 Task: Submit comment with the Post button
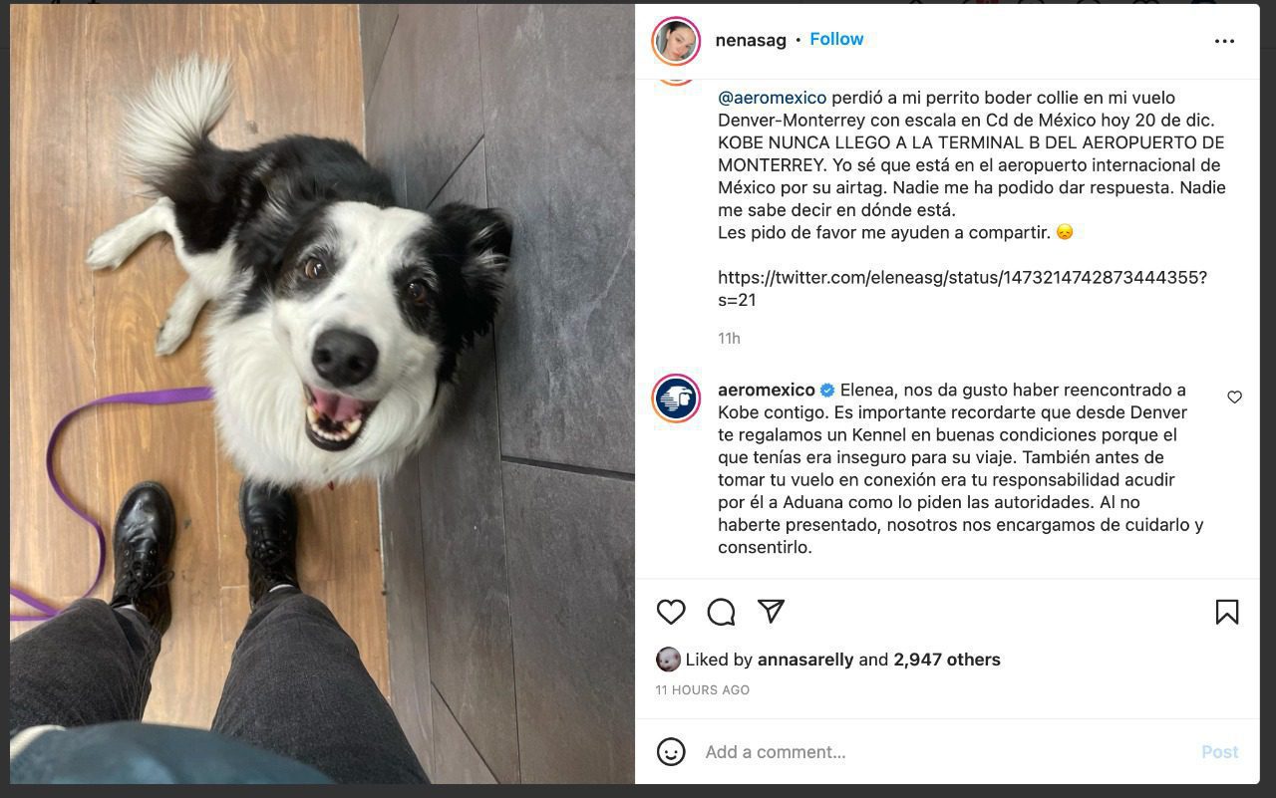1219,752
